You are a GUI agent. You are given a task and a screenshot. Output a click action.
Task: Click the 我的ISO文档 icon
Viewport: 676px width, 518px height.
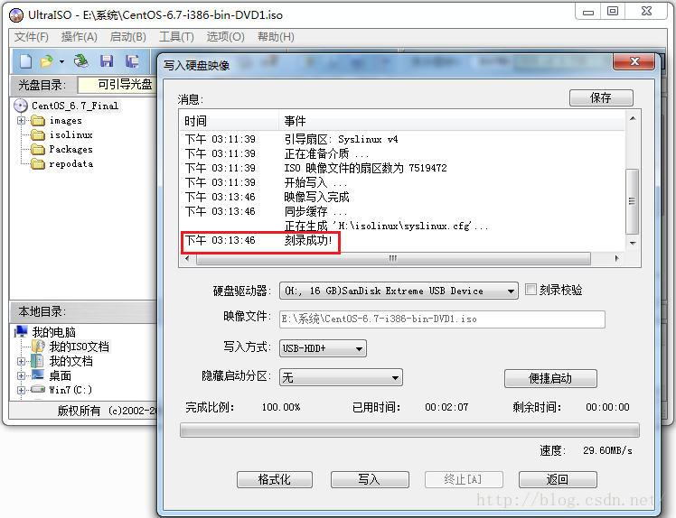pyautogui.click(x=38, y=347)
